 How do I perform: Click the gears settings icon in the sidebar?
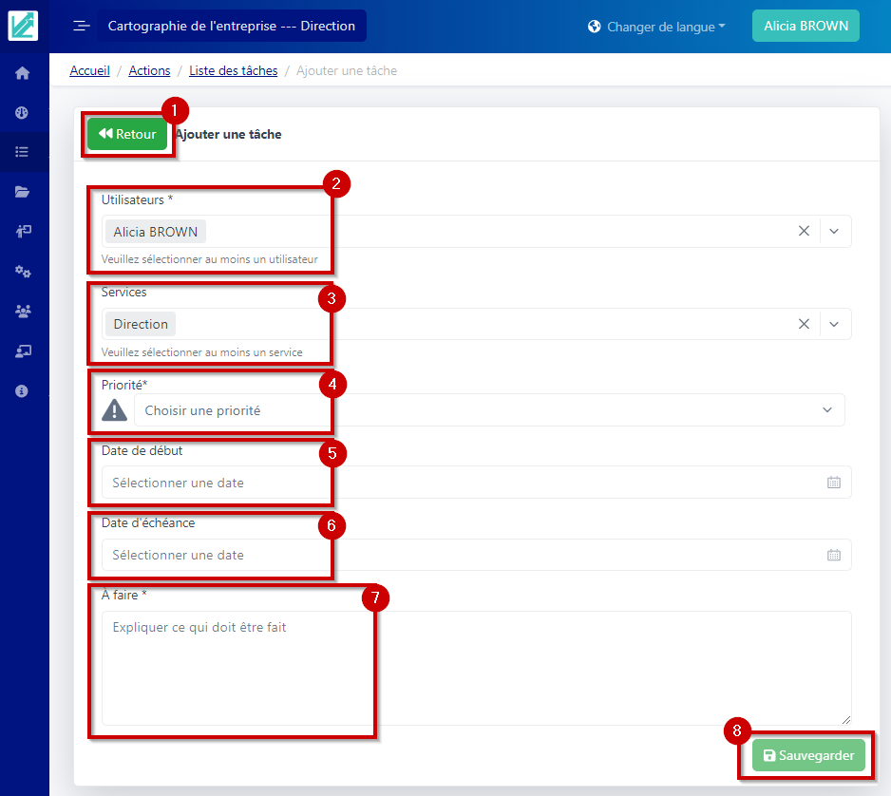[x=23, y=272]
